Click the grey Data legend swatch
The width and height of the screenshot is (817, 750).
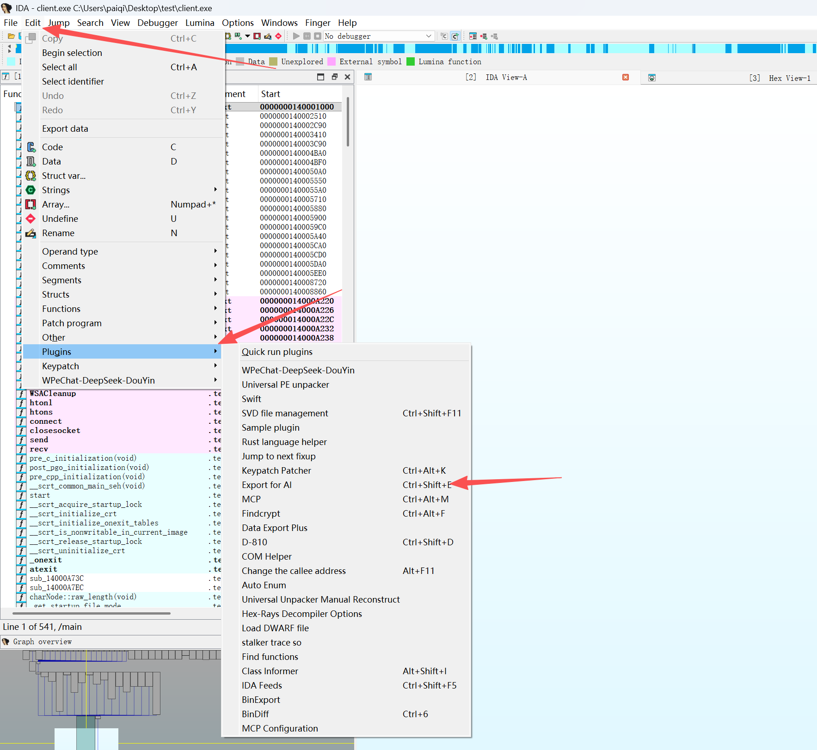[240, 61]
